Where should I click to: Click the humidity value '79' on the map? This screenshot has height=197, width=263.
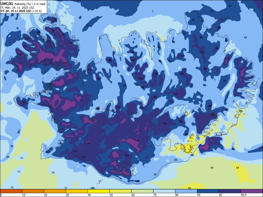(x=53, y=173)
